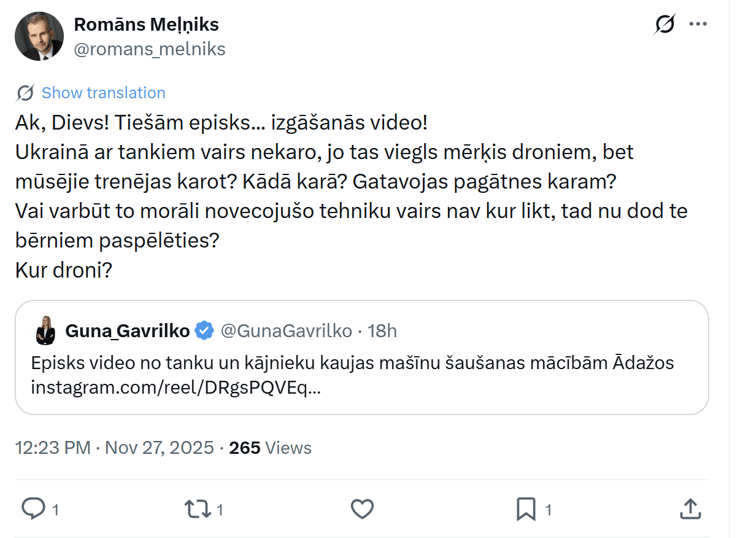Open the three-dot more options menu

coord(698,25)
